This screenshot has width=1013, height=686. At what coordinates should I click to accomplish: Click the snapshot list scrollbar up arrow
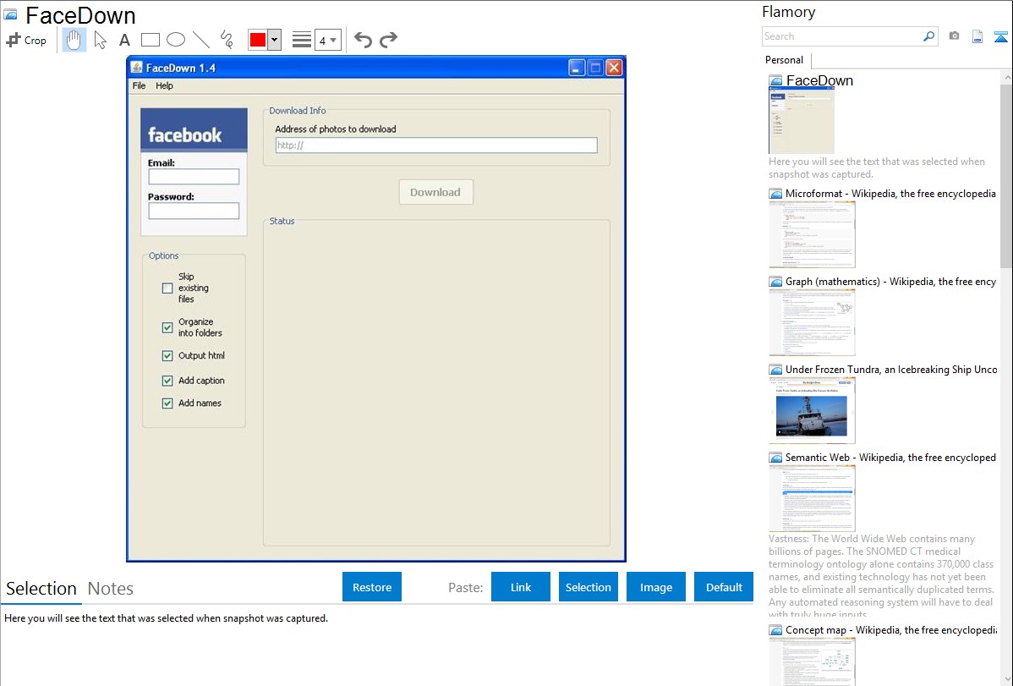pyautogui.click(x=1006, y=78)
